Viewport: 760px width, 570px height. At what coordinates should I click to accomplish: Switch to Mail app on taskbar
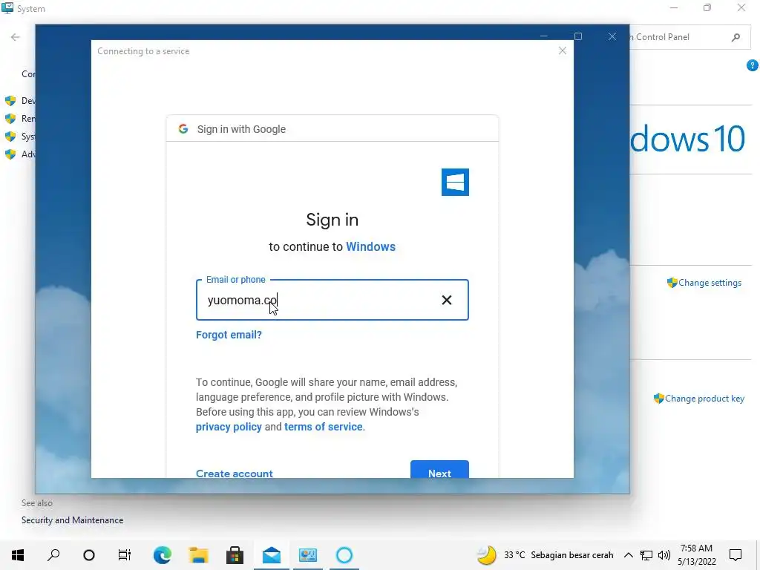(x=272, y=555)
